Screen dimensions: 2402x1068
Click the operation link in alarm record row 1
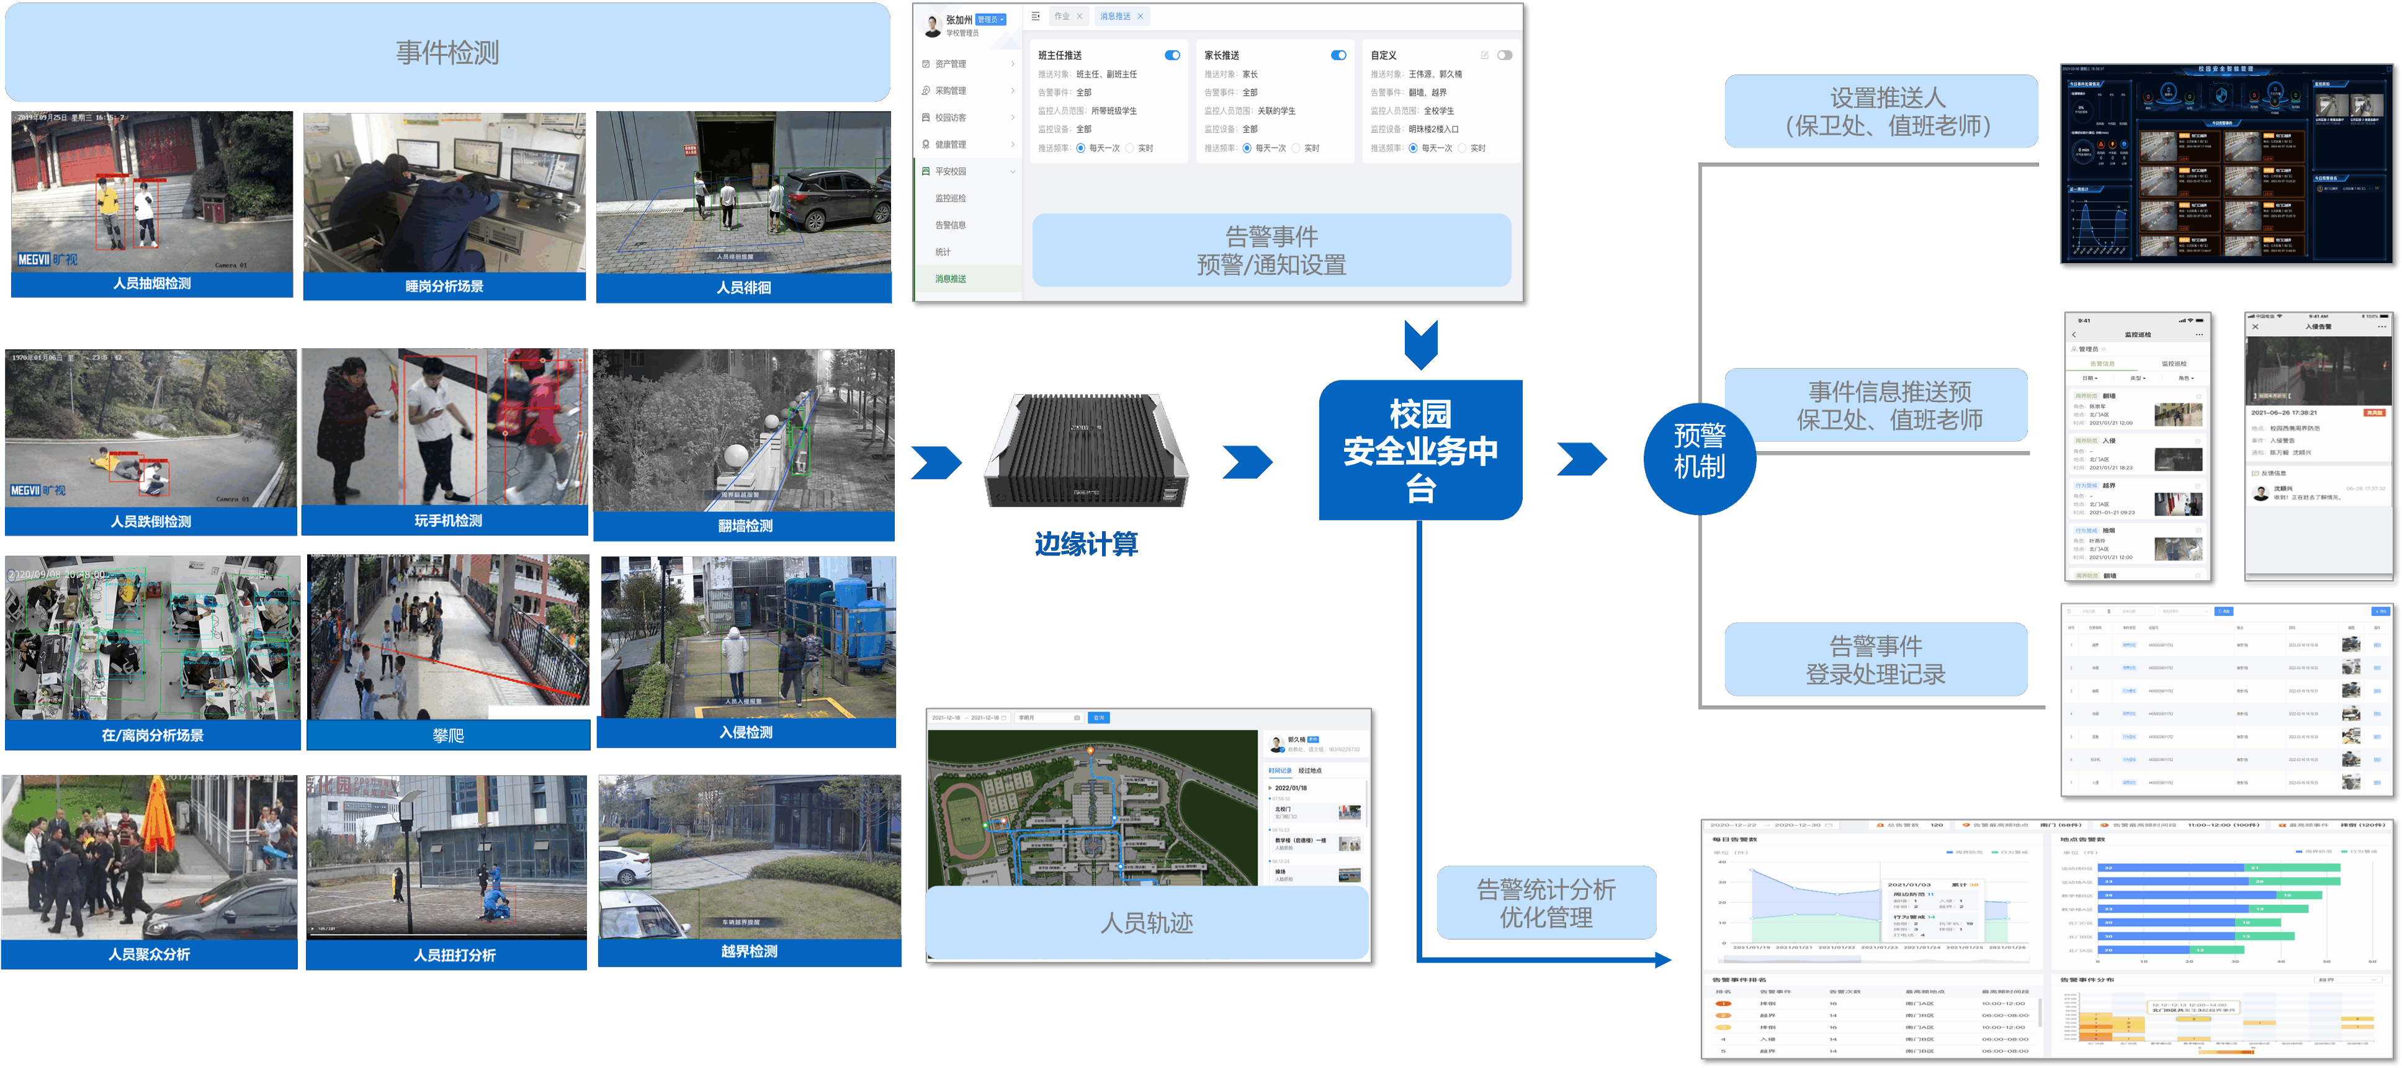tap(2377, 645)
